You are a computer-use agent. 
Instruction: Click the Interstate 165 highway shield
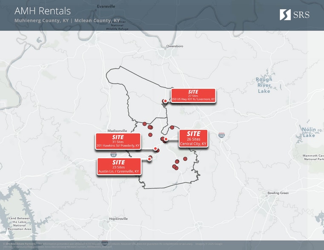(221, 135)
